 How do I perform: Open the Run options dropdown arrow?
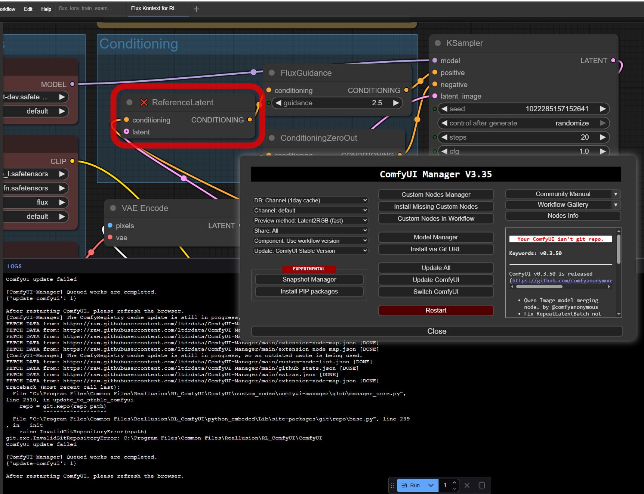[431, 485]
